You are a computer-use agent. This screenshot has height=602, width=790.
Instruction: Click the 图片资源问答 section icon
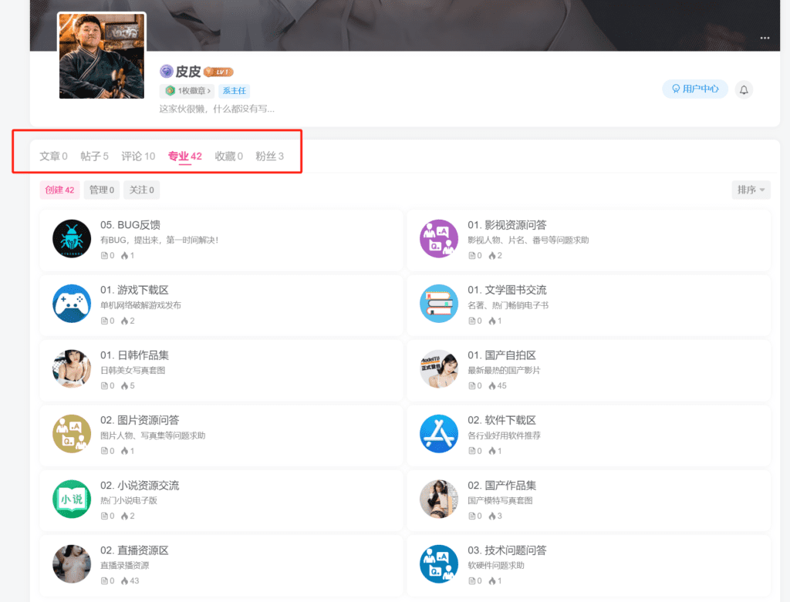tap(71, 434)
